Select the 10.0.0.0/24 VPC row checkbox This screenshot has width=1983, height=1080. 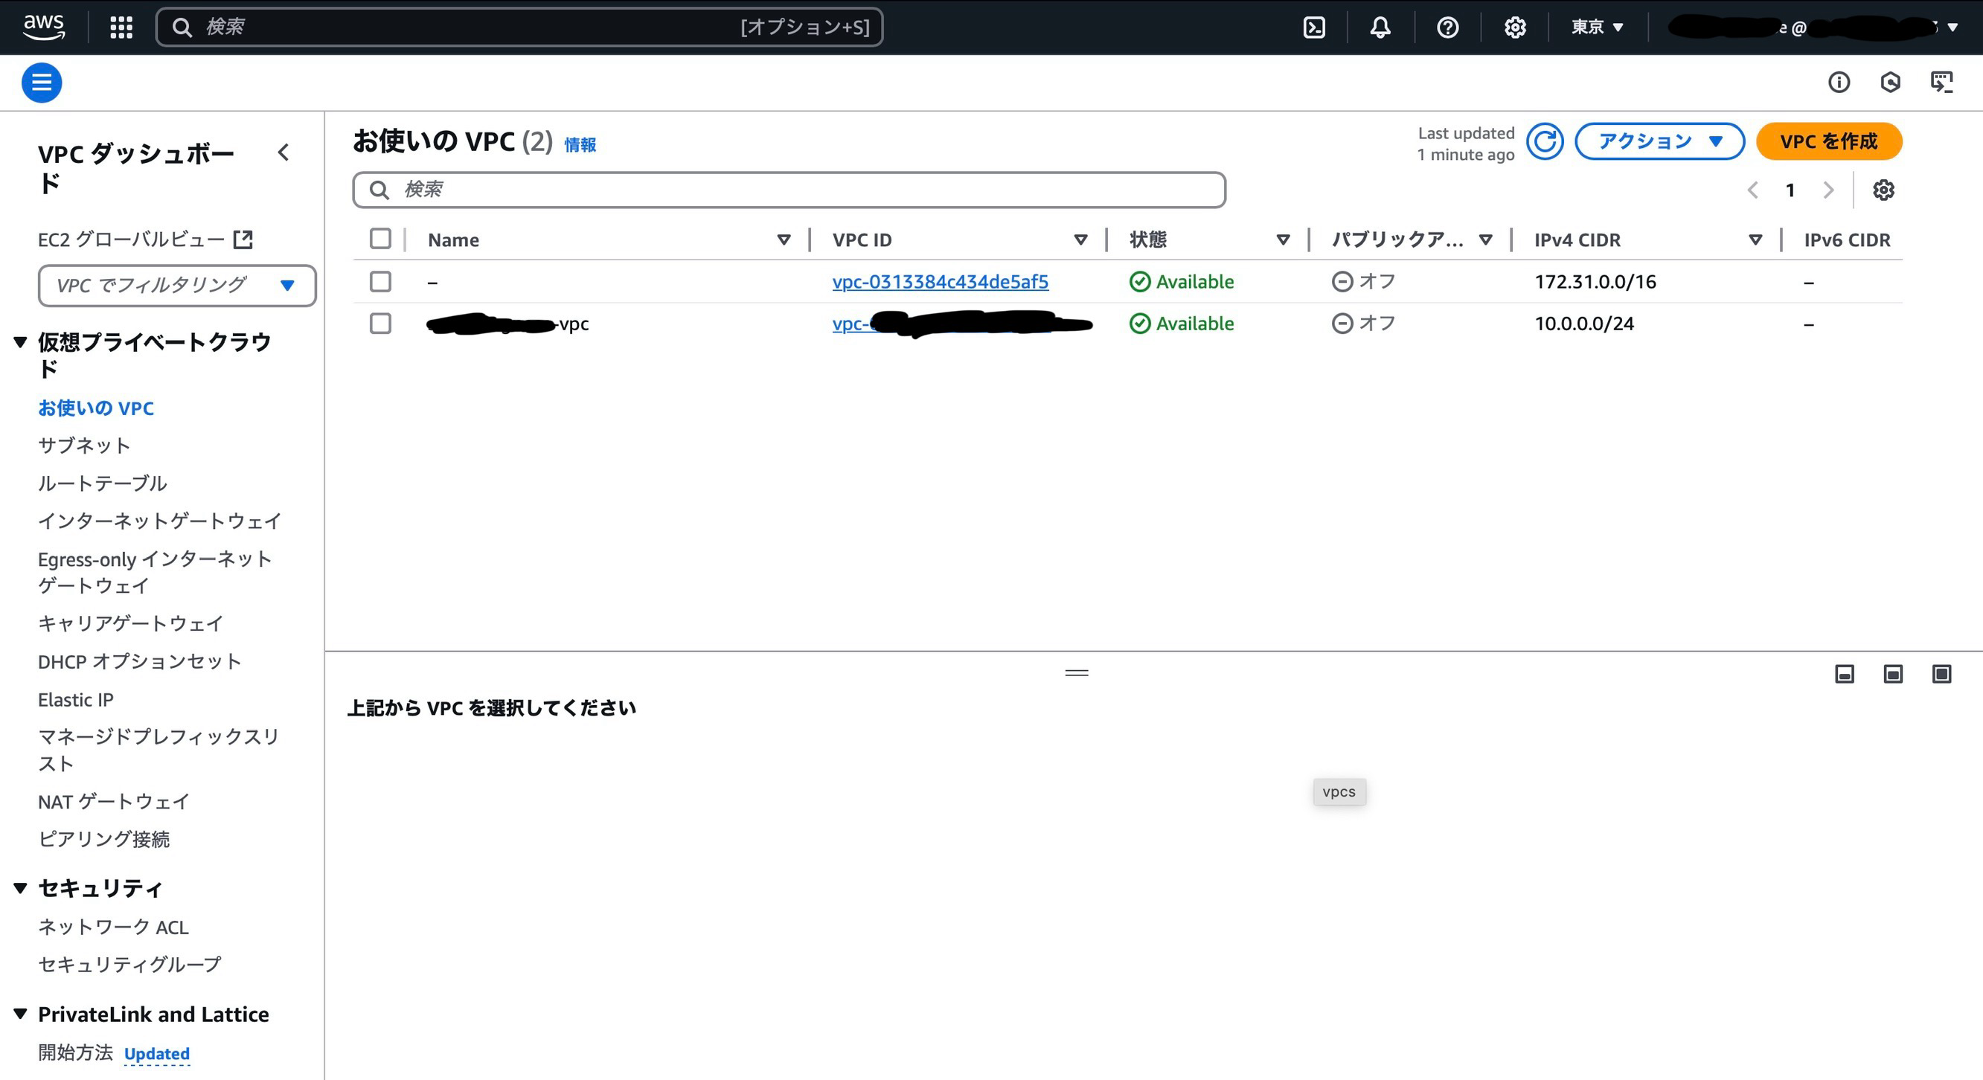(x=380, y=323)
